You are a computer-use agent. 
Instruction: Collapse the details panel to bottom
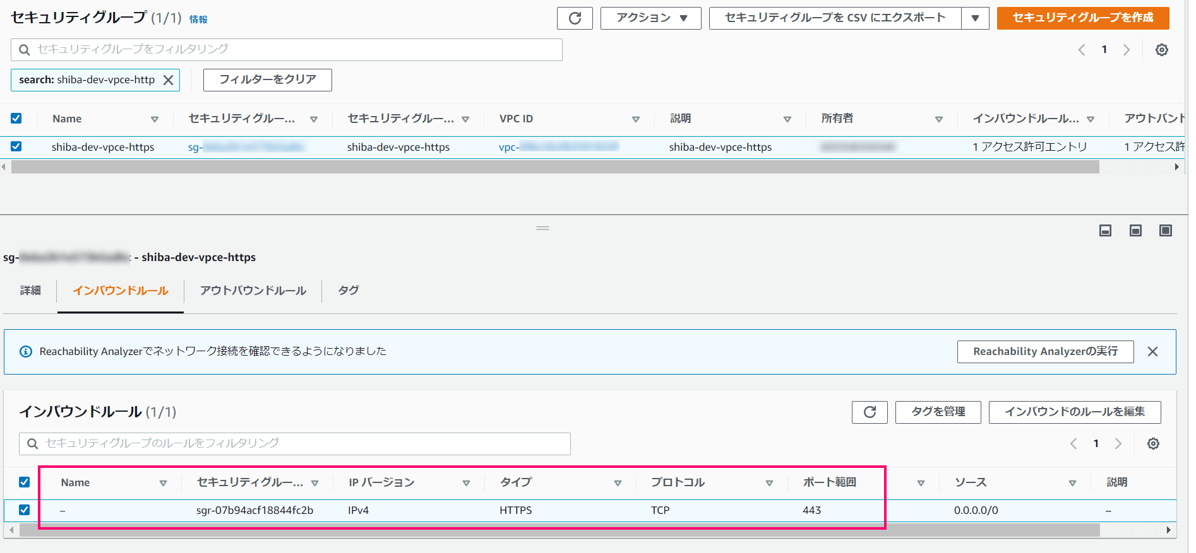tap(1105, 231)
